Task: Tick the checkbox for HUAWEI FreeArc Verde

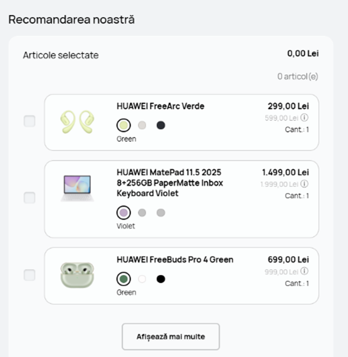Action: [x=30, y=121]
